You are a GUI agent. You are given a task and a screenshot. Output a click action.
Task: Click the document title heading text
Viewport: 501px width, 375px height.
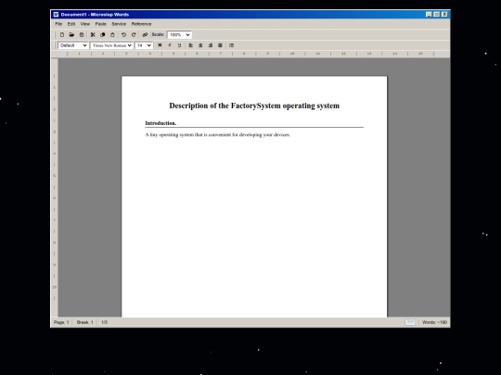click(x=254, y=106)
